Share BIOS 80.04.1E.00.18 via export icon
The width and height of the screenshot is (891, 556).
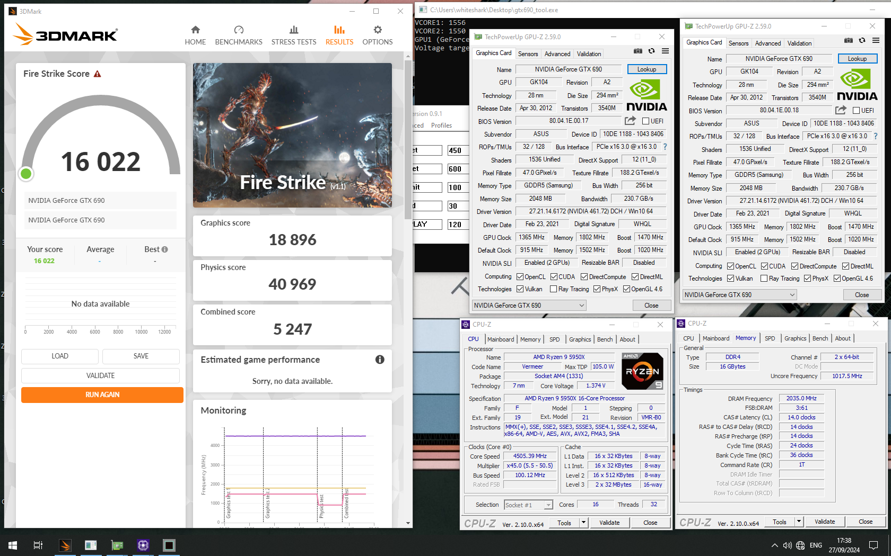click(x=841, y=110)
